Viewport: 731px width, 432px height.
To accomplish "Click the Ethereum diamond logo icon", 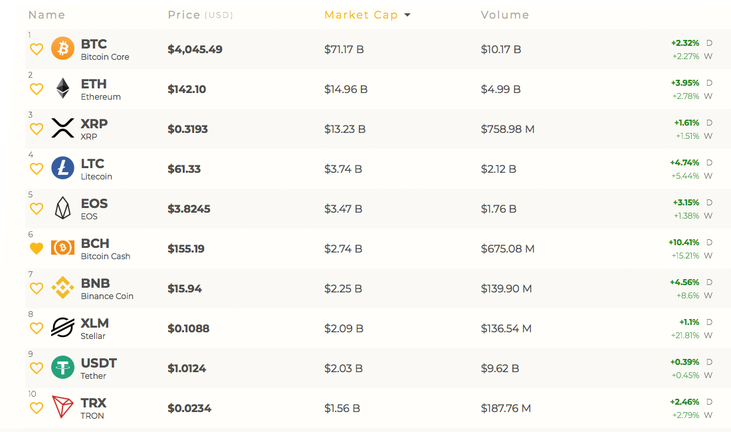I will pos(62,88).
